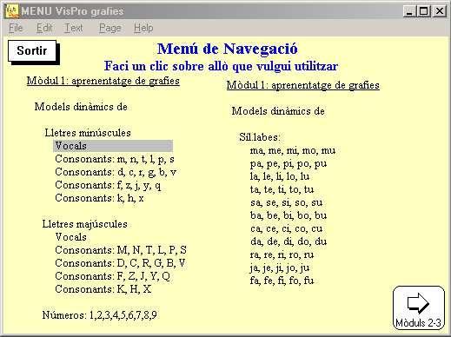Select syllables sa, se, si, so, su
The width and height of the screenshot is (451, 337).
click(x=287, y=202)
